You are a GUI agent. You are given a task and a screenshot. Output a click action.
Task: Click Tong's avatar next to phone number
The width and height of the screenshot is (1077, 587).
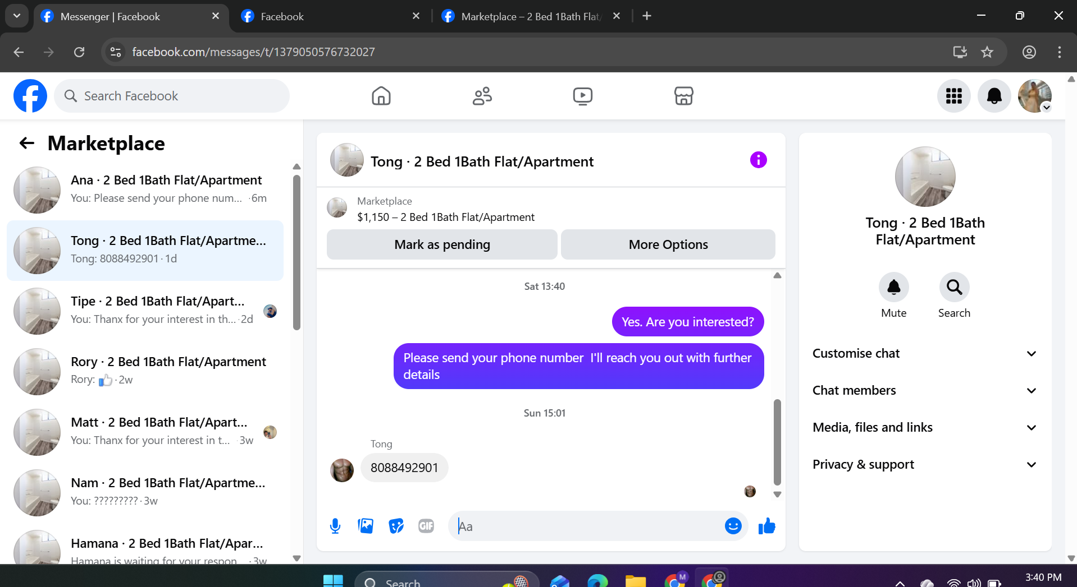coord(342,470)
